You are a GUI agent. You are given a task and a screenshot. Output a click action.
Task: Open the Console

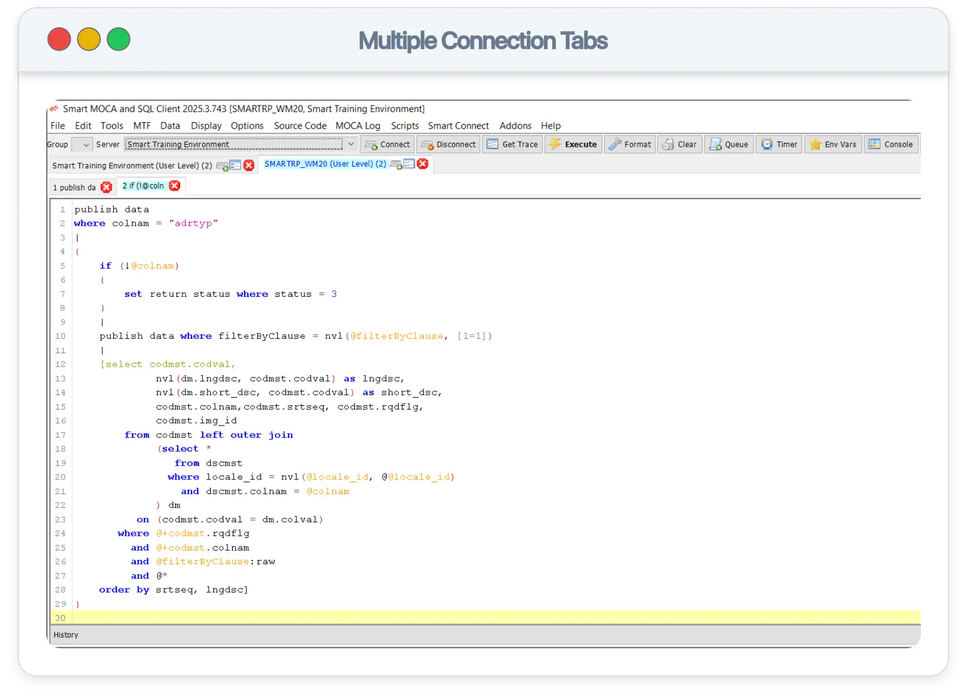pyautogui.click(x=891, y=145)
